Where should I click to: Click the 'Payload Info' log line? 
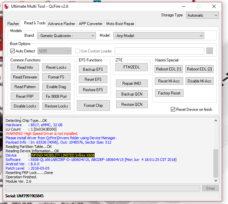pyautogui.click(x=59, y=142)
